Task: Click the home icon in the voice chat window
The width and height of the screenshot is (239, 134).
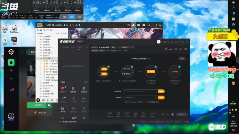Action: click(x=133, y=25)
